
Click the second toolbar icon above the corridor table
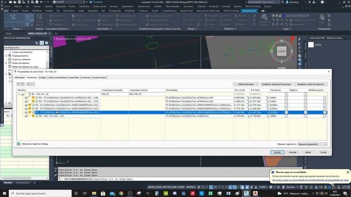click(x=23, y=84)
